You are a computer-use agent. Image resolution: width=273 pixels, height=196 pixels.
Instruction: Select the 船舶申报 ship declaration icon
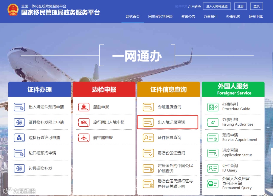(x=84, y=107)
